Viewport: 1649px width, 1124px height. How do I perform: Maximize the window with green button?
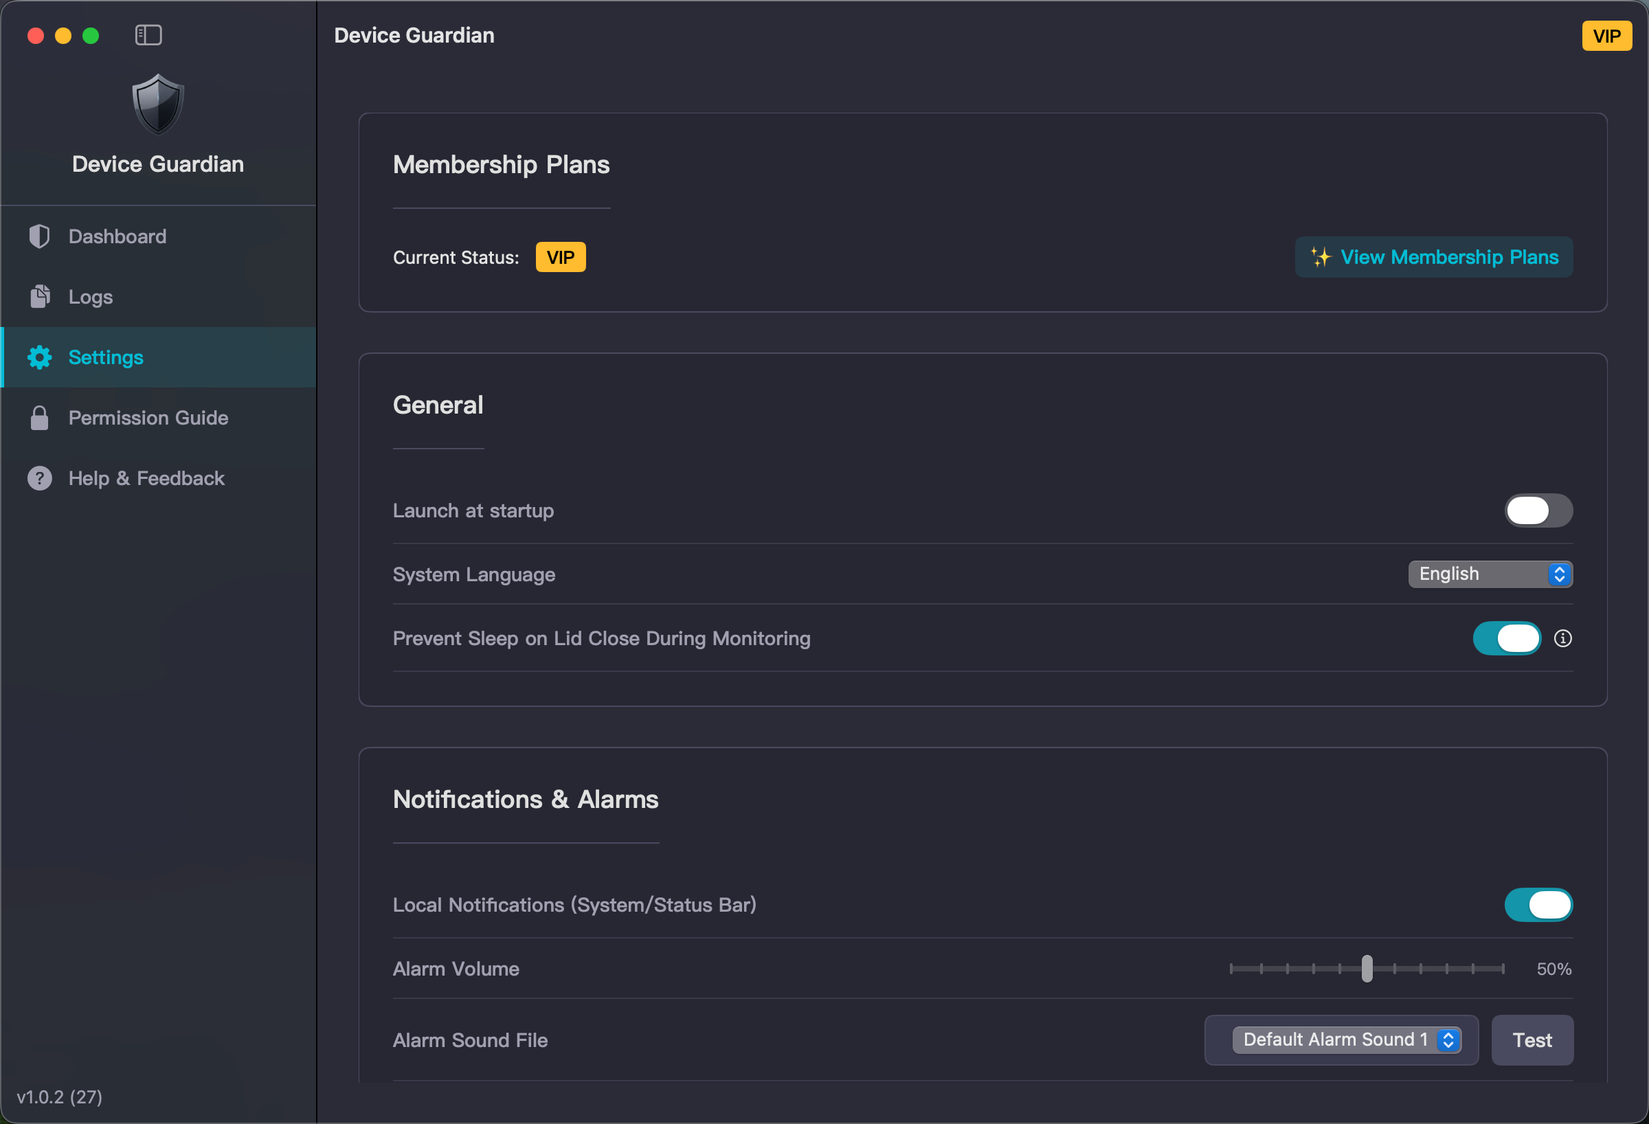coord(91,36)
